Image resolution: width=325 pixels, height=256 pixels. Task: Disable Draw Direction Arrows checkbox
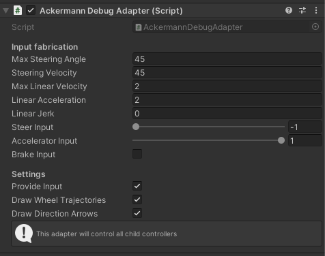pos(137,213)
